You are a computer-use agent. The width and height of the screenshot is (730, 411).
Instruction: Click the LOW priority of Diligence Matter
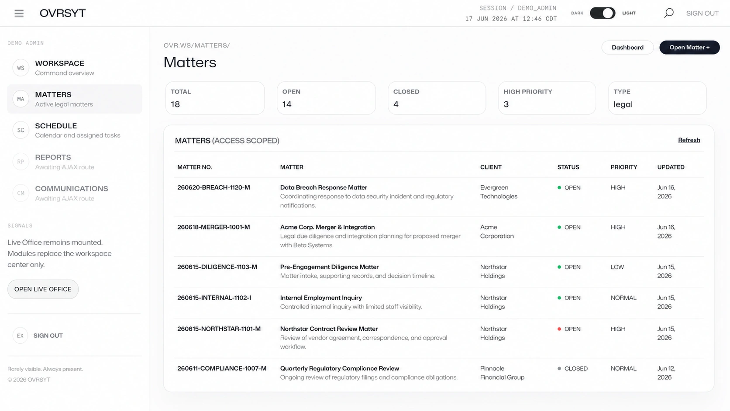617,267
